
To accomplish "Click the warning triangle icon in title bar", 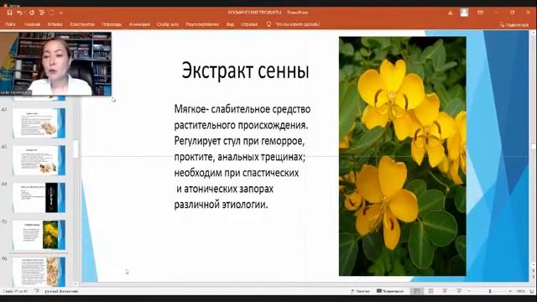I will [450, 13].
